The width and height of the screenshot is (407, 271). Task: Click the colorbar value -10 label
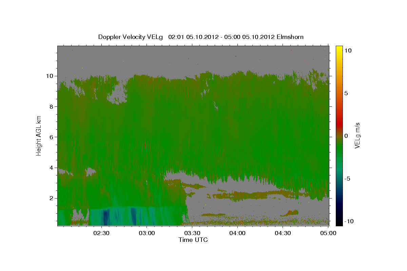tap(349, 221)
